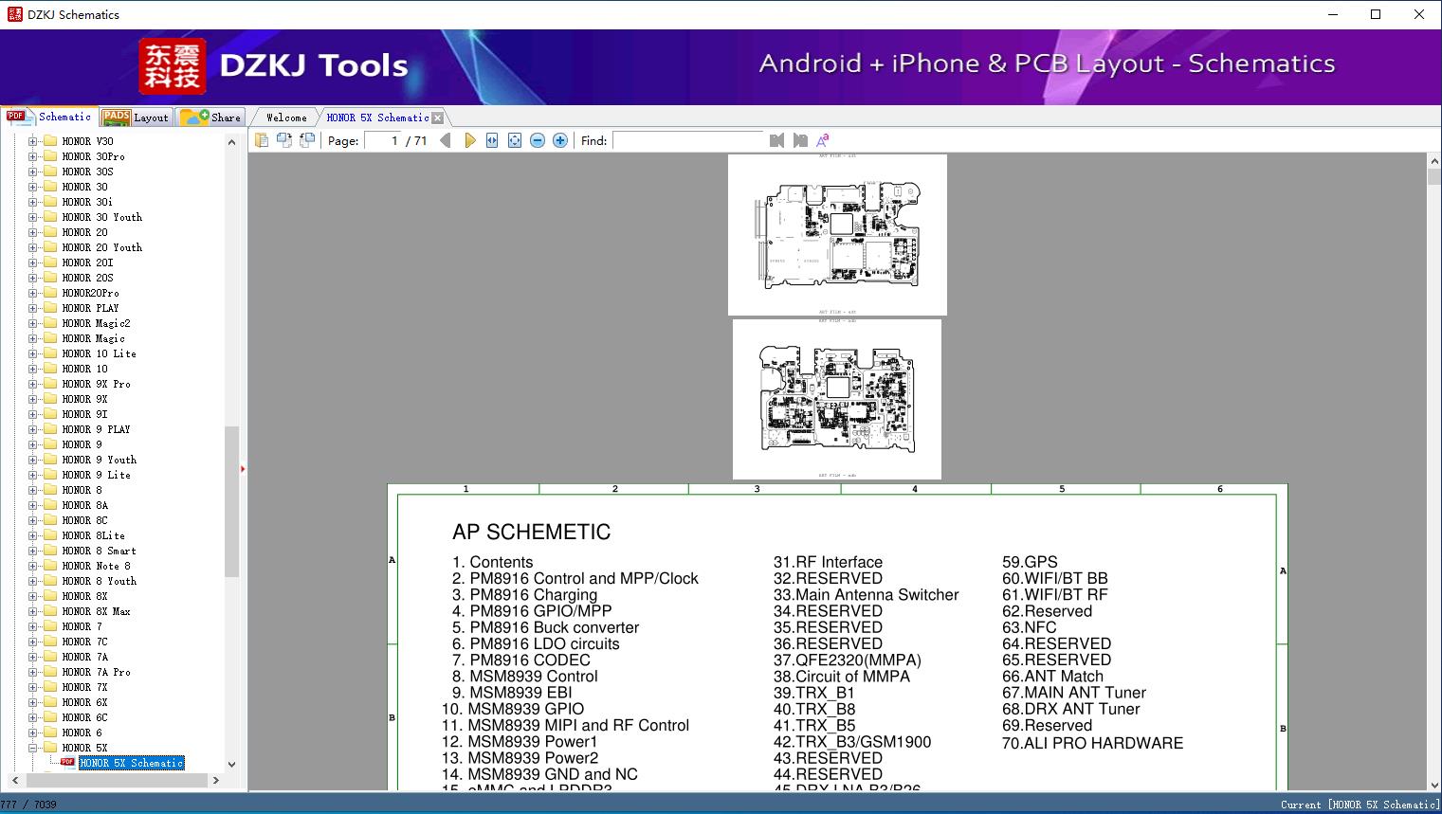The image size is (1442, 814).
Task: Select HONOR 9 Lite in the tree
Action: point(97,475)
